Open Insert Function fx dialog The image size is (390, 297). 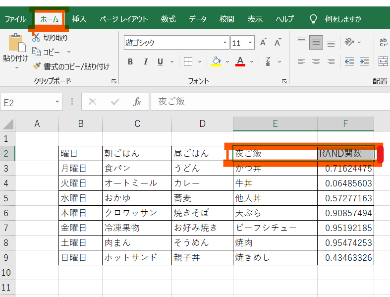point(137,102)
